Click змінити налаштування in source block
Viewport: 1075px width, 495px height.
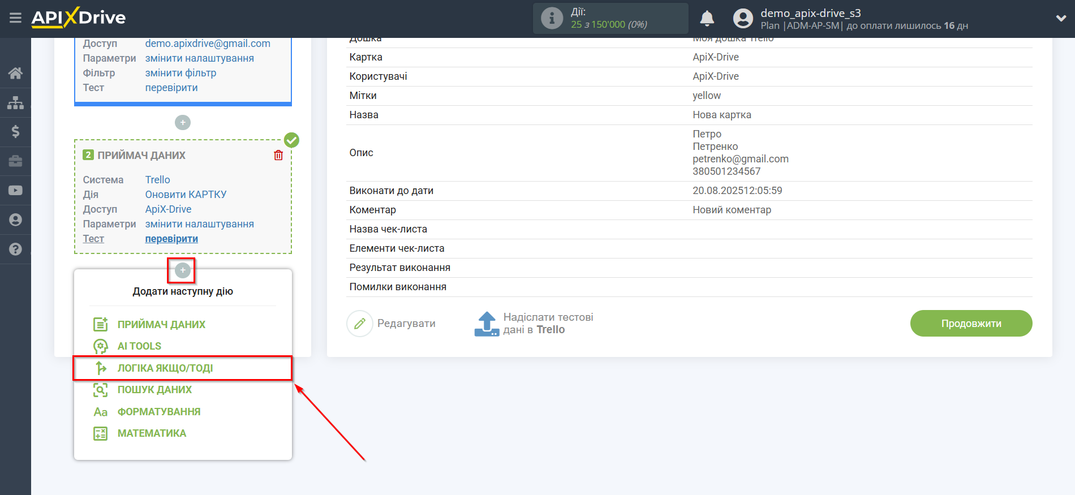199,58
